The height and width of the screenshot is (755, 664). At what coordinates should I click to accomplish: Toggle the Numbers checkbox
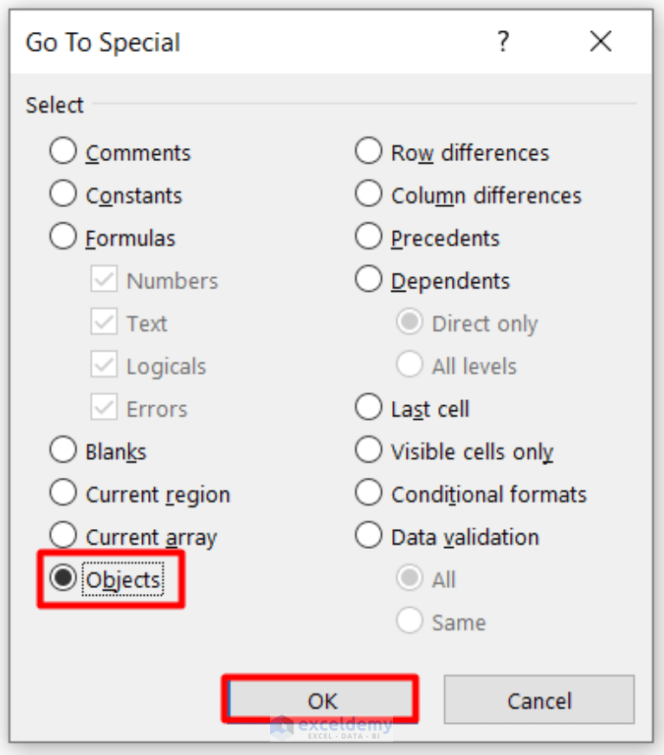[106, 279]
